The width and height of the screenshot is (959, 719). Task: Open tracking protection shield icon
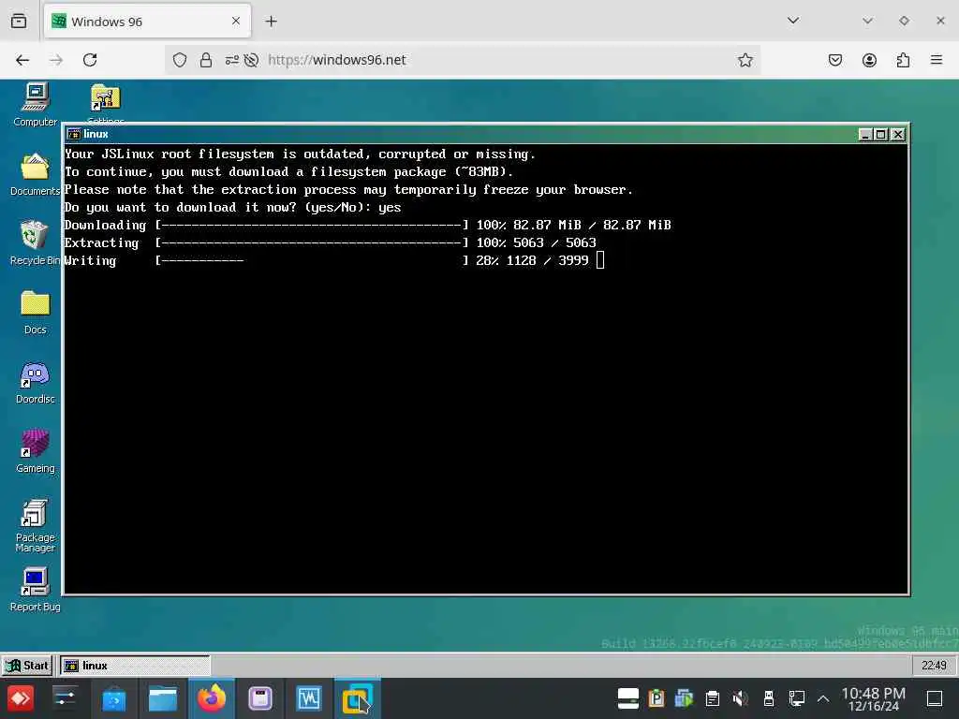(179, 60)
